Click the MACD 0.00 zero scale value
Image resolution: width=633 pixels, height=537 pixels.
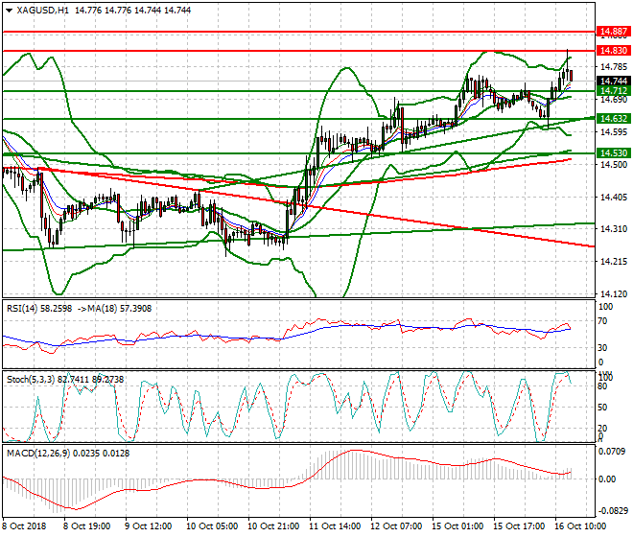[607, 479]
